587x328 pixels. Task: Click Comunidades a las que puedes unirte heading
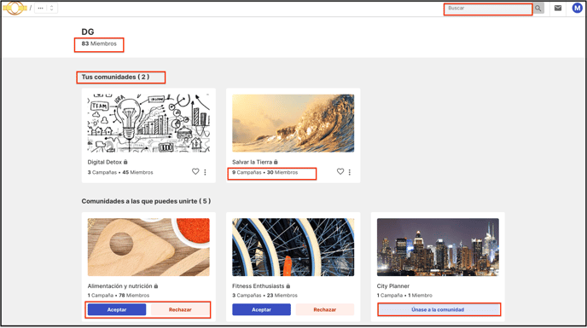146,201
